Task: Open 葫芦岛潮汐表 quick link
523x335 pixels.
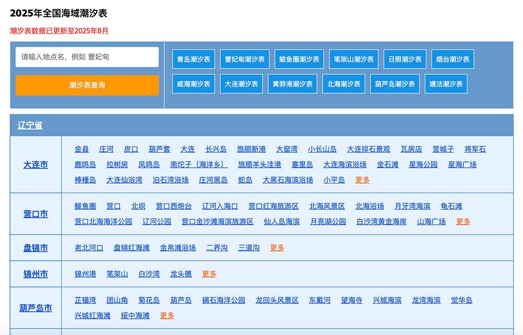Action: pos(395,84)
